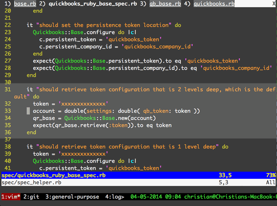The image size is (277, 206).
Task: Click the 'end' keyword on line 29
Action: (x=31, y=75)
